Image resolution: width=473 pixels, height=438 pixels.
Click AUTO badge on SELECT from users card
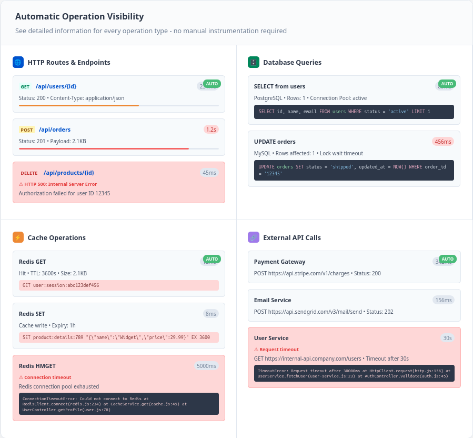point(447,84)
